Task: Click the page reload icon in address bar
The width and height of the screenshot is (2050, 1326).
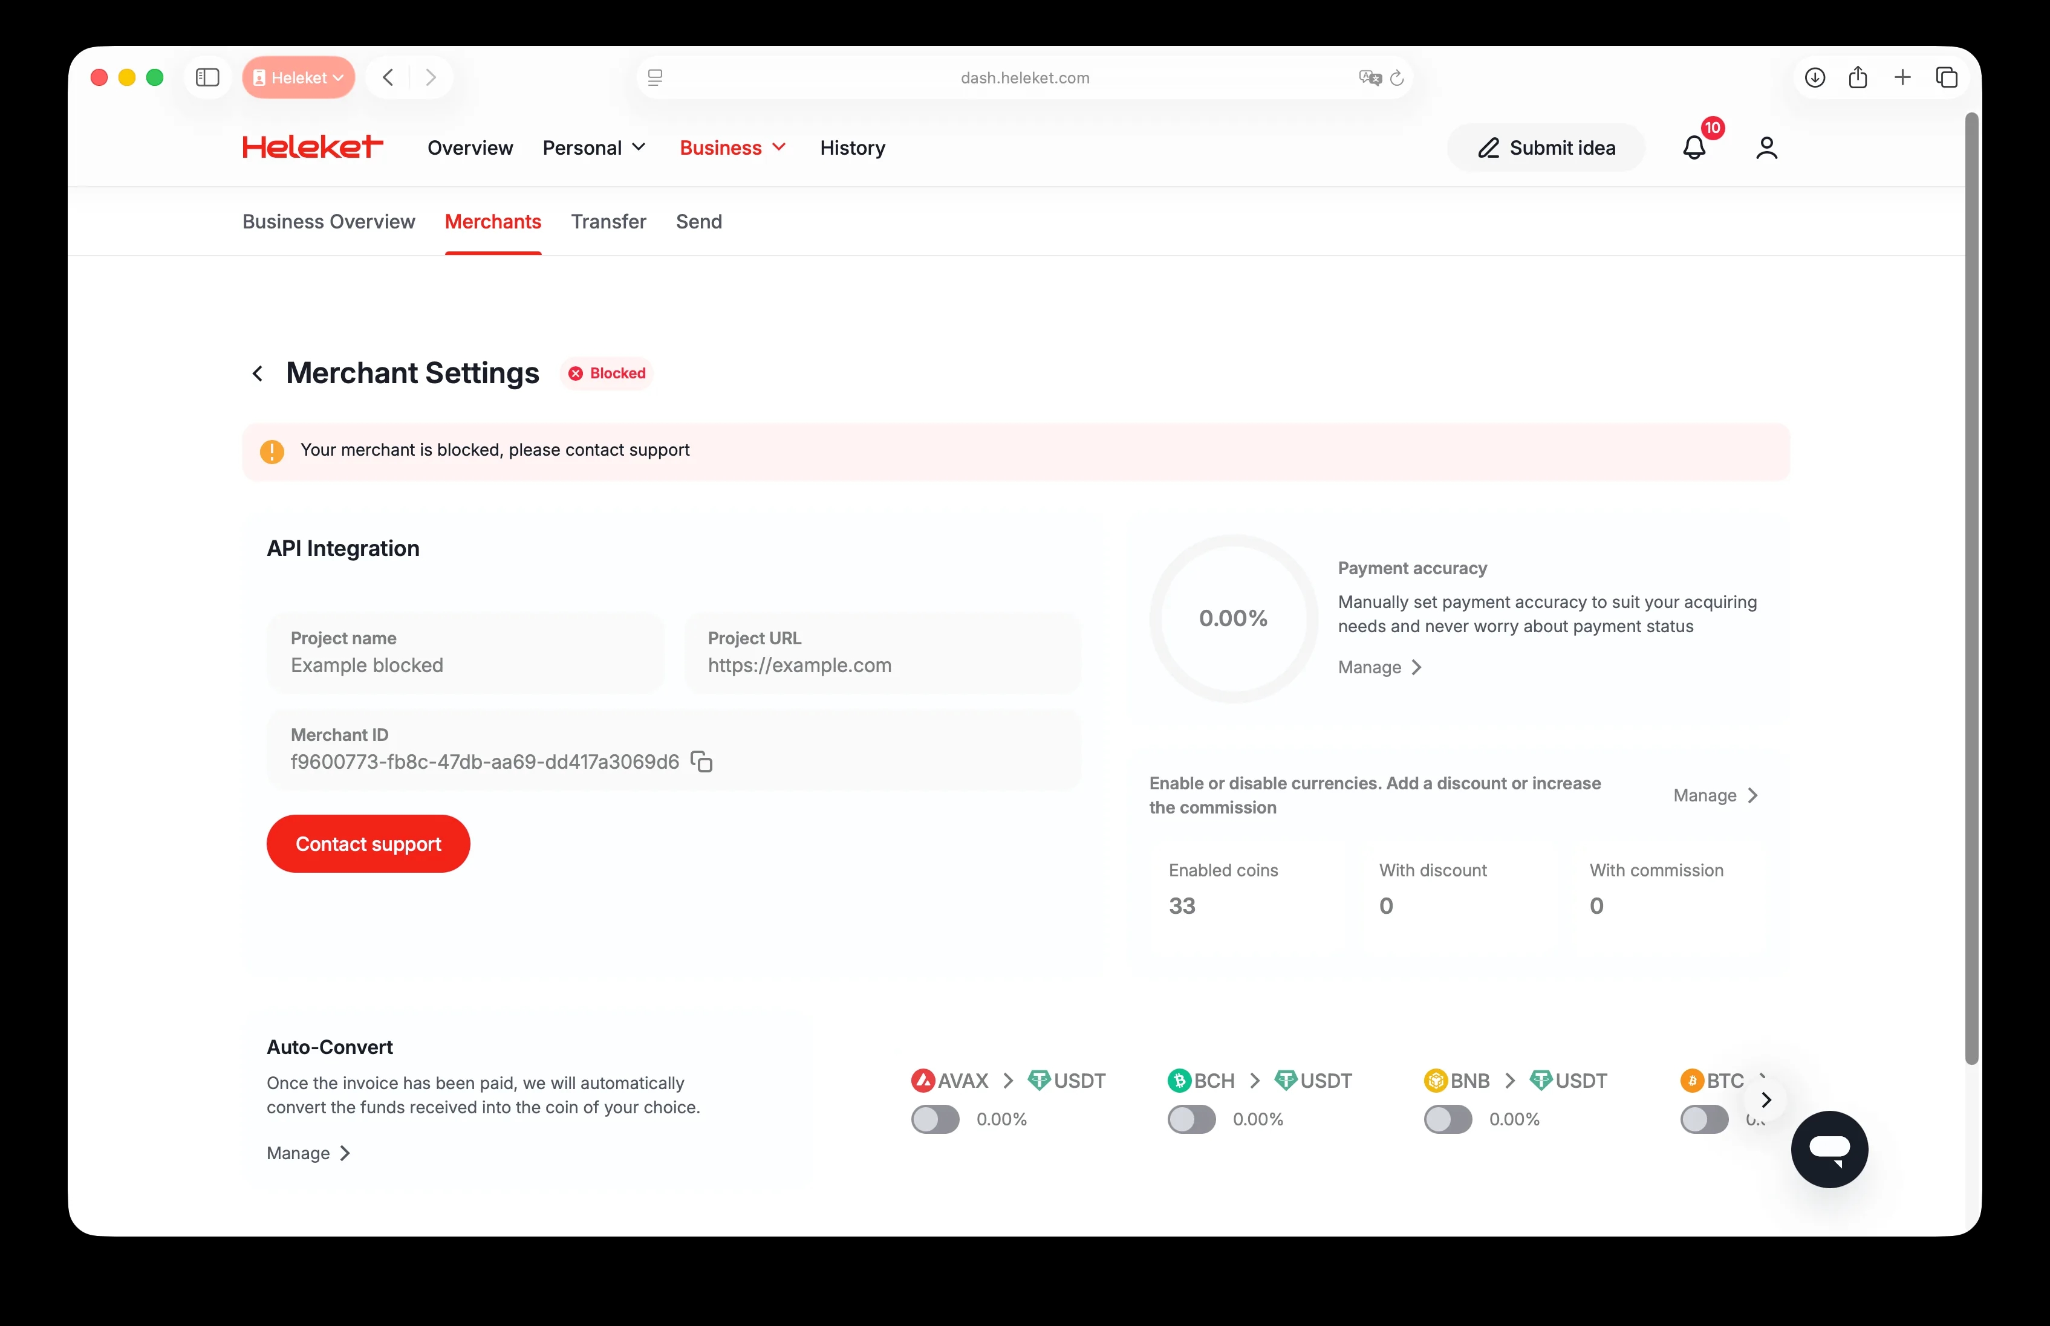Action: 1396,77
